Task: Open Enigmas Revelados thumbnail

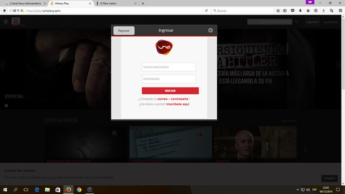Action: tap(170, 144)
